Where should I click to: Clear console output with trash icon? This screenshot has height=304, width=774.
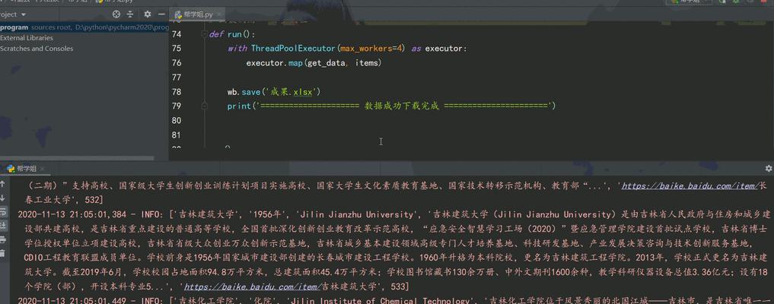click(x=2, y=253)
